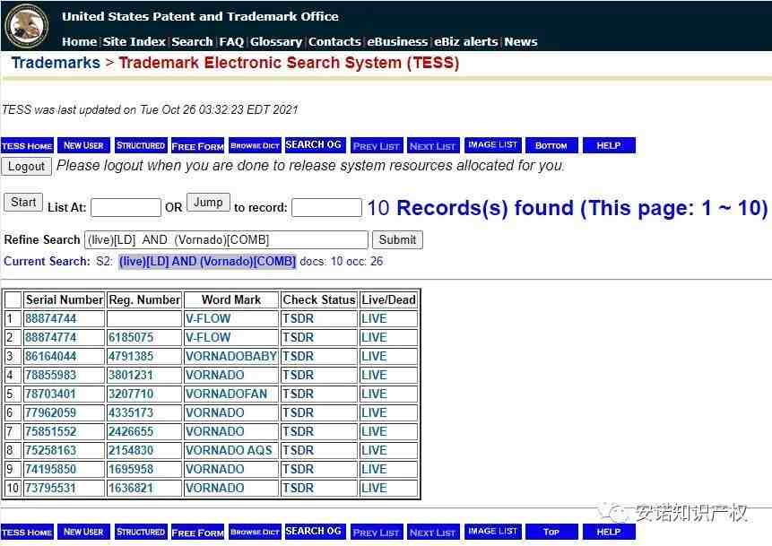Open serial number 75258163
772x546 pixels.
pyautogui.click(x=51, y=450)
